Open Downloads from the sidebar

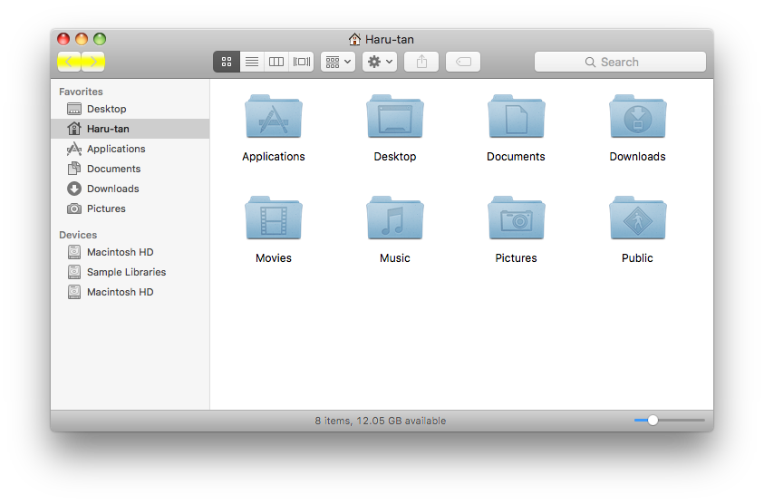(131, 189)
